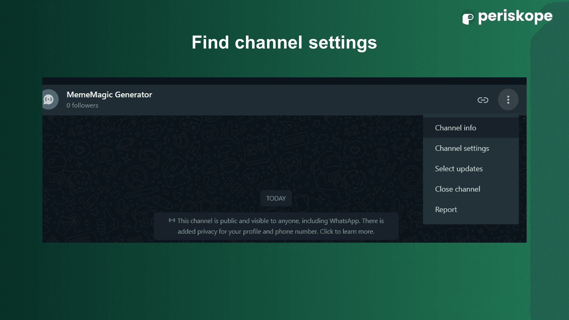
Task: Select the Report menu entry
Action: (446, 209)
